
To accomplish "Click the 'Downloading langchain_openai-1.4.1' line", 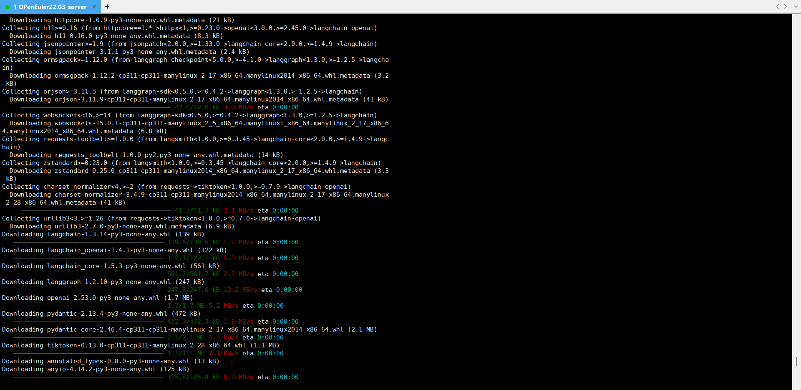I will pos(114,250).
